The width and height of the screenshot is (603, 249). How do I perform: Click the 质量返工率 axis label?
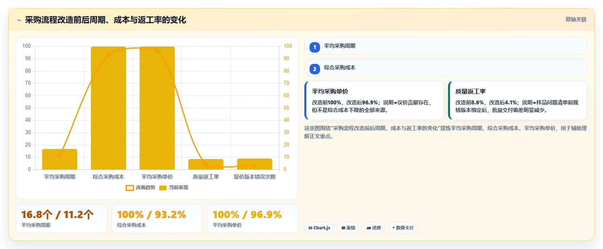(x=206, y=177)
